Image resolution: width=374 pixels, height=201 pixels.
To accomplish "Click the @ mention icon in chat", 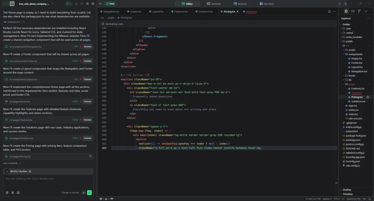I will tap(7, 193).
